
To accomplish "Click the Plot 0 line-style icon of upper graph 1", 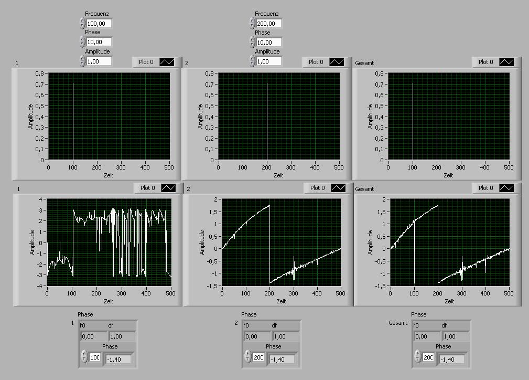I will (x=167, y=62).
